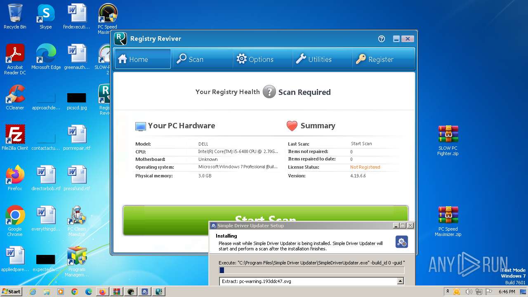Open the Register tab
The image size is (528, 297).
pos(382,59)
